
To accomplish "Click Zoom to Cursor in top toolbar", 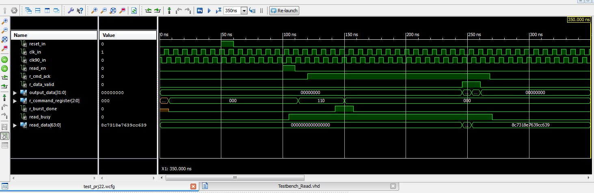I will [x=122, y=10].
